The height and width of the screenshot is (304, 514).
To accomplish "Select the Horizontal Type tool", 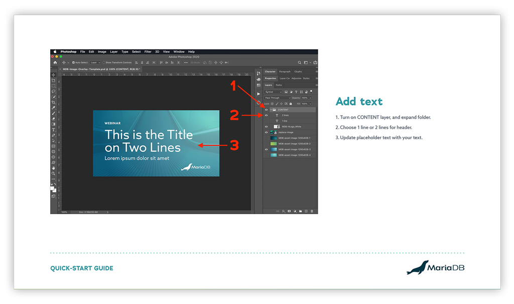I will coord(54,130).
